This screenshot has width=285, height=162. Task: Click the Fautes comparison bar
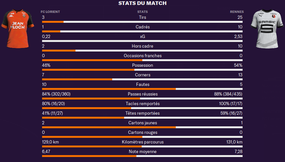click(142, 89)
